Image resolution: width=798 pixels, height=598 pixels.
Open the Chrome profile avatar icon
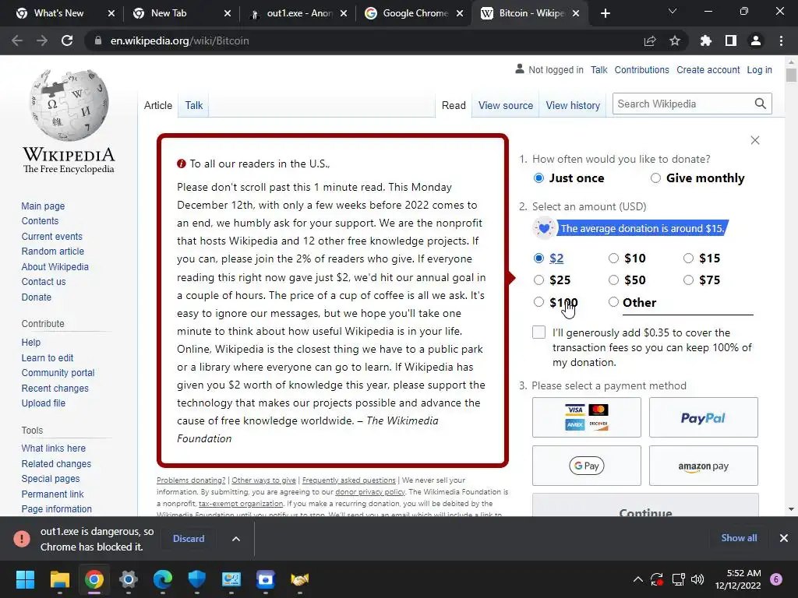pyautogui.click(x=756, y=40)
